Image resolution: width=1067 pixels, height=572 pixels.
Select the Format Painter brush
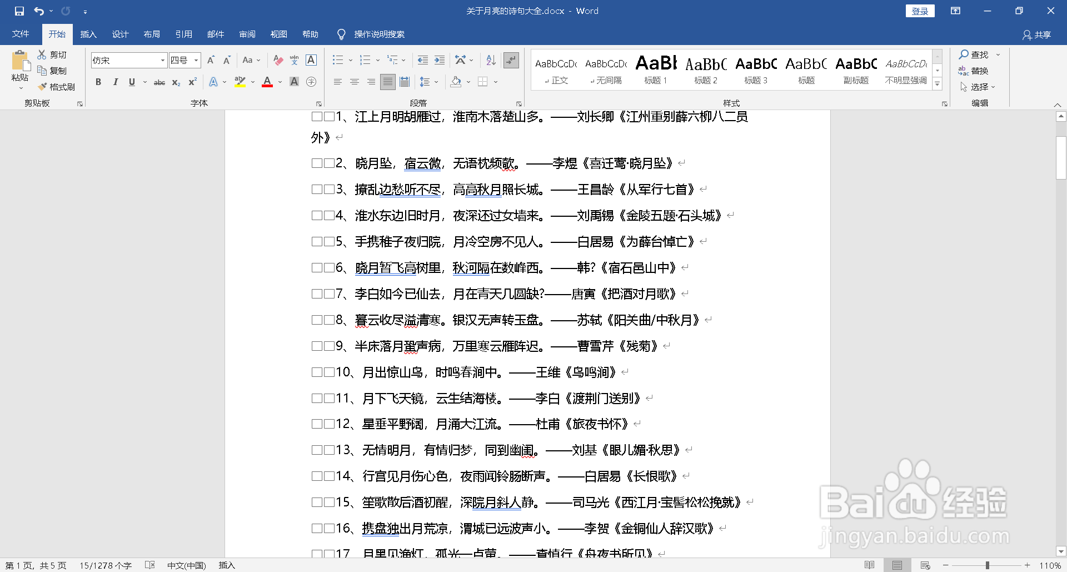[56, 87]
